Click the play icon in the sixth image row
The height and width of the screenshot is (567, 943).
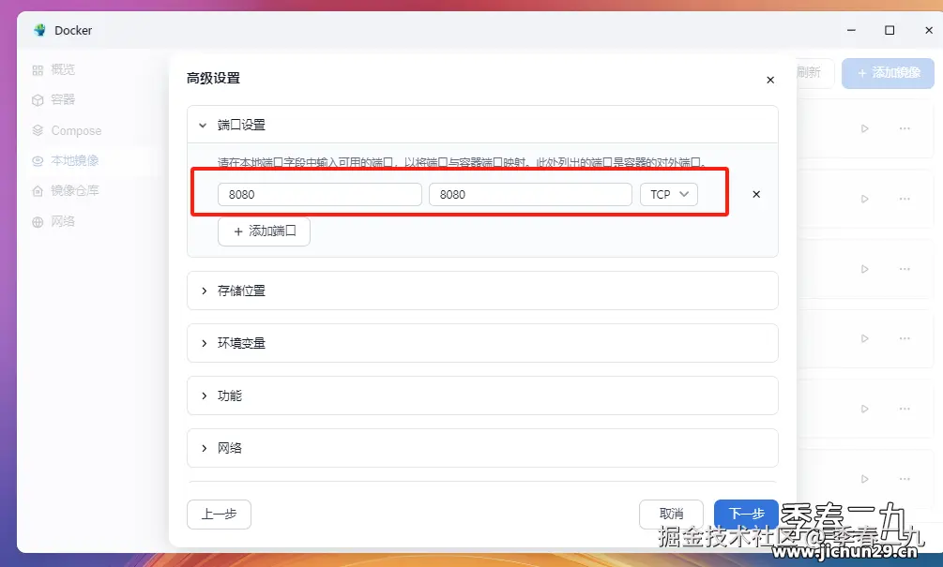click(x=864, y=479)
